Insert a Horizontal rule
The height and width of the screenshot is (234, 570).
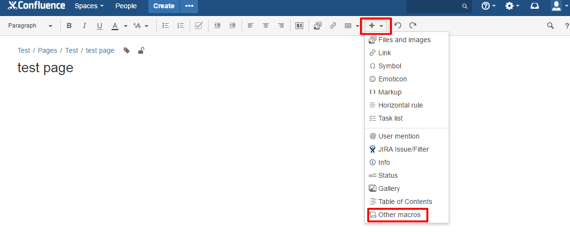click(407, 105)
